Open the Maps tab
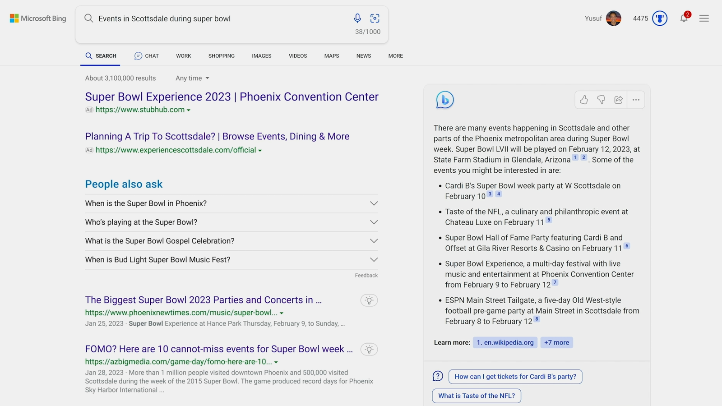The image size is (722, 406). pyautogui.click(x=332, y=56)
